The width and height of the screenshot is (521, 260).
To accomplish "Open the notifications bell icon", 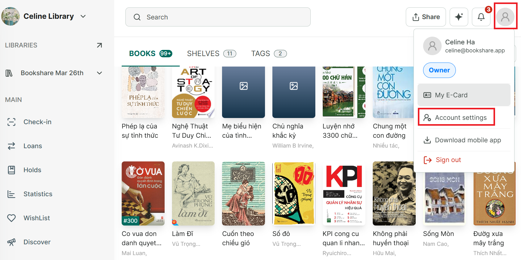I will [x=481, y=17].
